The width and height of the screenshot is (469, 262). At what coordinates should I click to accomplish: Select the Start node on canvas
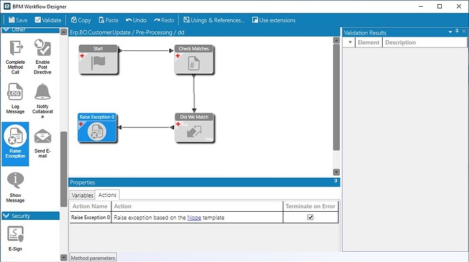click(99, 60)
